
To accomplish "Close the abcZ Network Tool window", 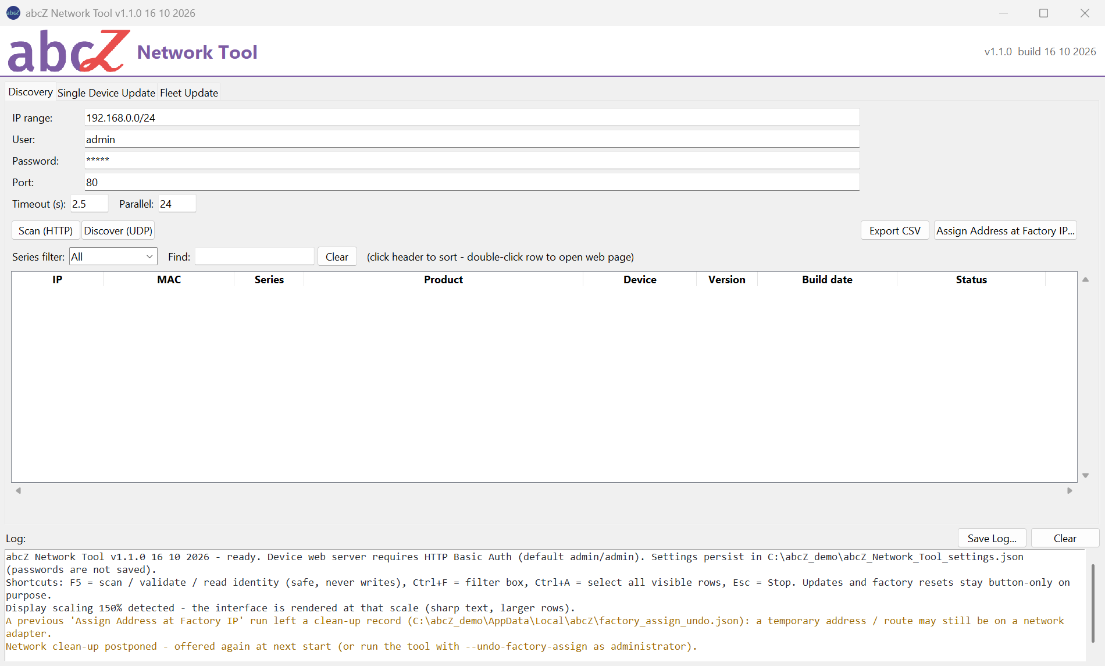I will (1085, 13).
